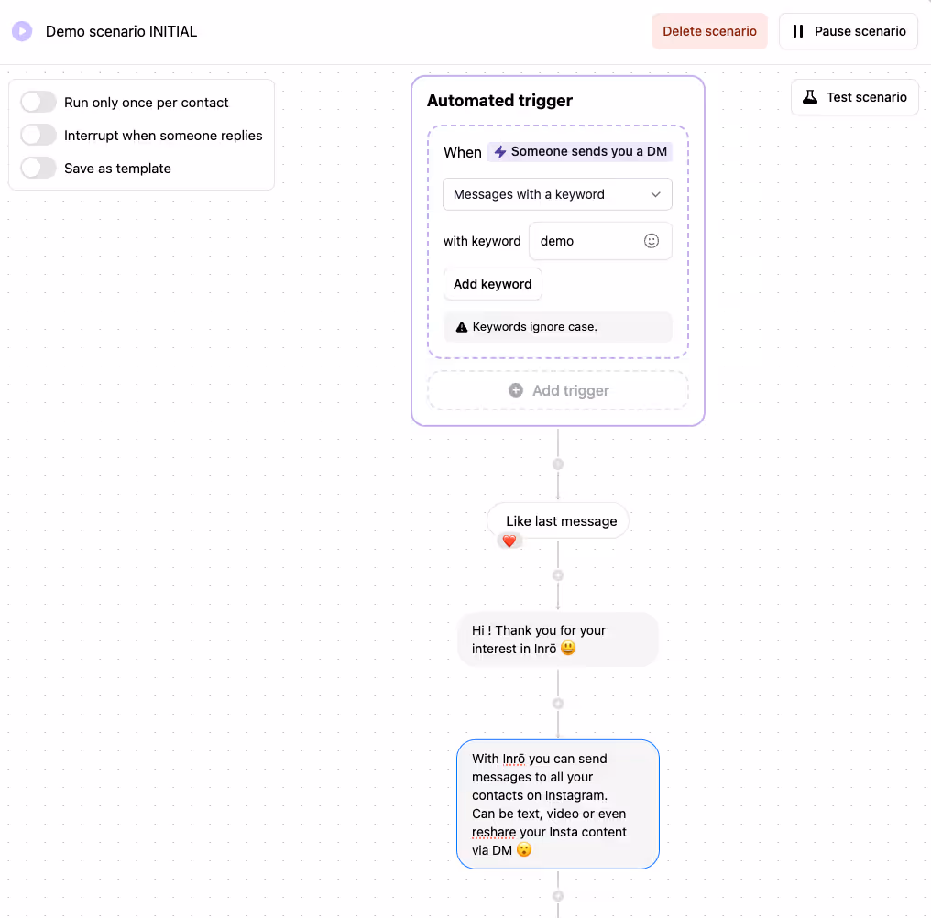Viewport: 931px width, 918px height.
Task: Click the plus connector above the blue message bubble
Action: (558, 703)
